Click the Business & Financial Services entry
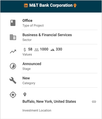Image resolution: width=102 pixels, height=119 pixels. click(x=47, y=35)
